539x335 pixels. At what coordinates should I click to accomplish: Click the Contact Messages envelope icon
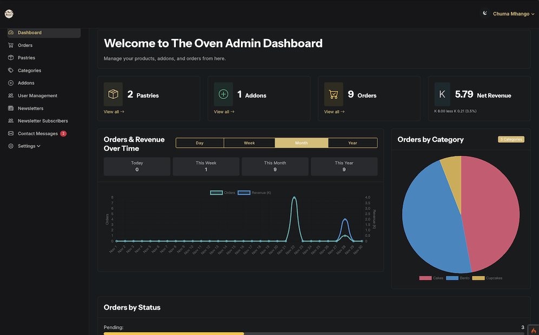(x=11, y=134)
